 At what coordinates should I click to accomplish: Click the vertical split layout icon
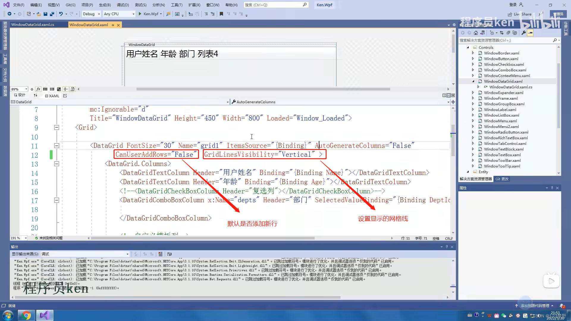444,95
